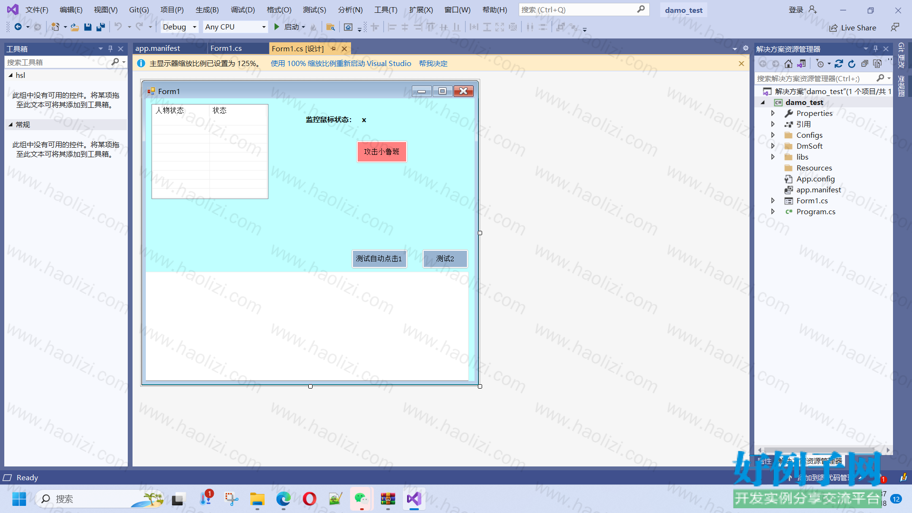Click the 测试2 button on the form
The image size is (912, 513).
point(445,259)
